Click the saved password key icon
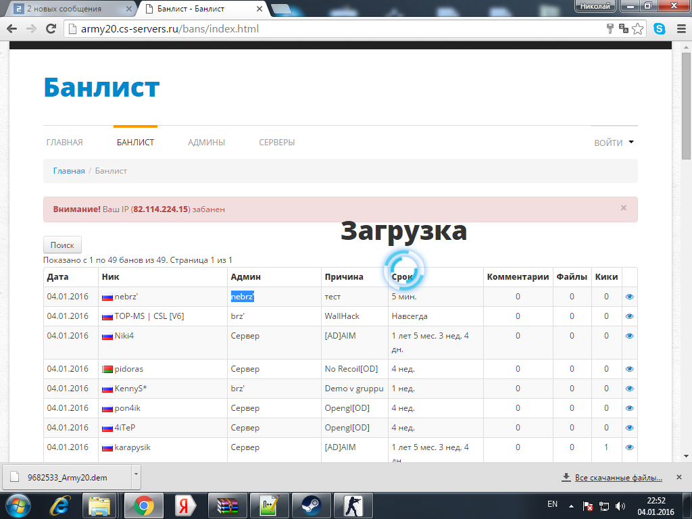 pos(610,29)
